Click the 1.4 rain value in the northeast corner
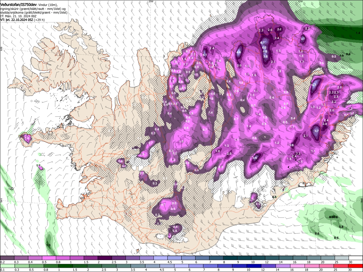Viewport: 363px width, 272px height. (358, 33)
